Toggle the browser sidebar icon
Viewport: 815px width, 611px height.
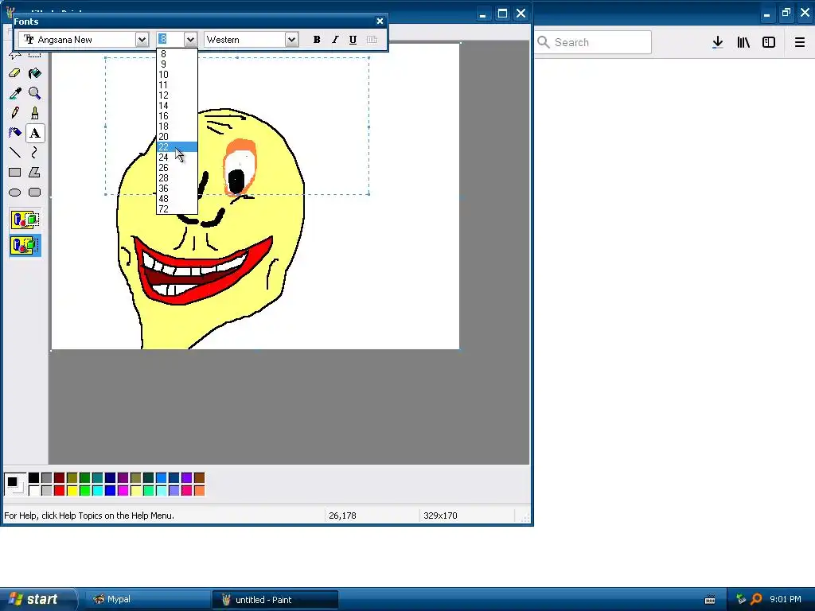[769, 43]
